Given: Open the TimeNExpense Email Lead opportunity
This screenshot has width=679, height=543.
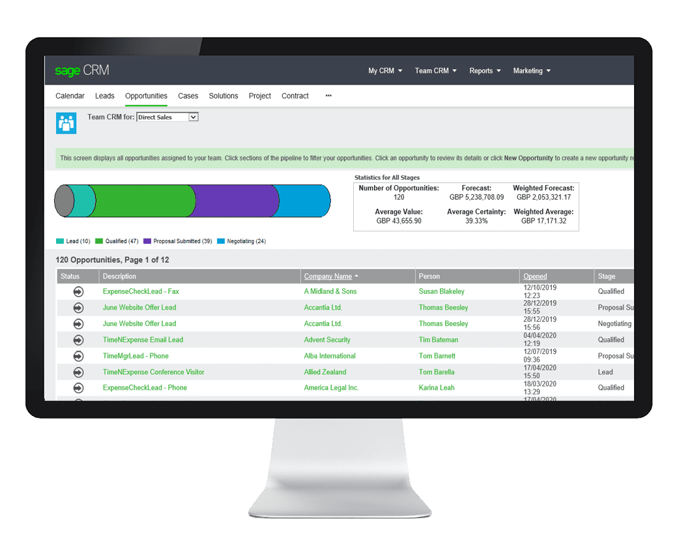Looking at the screenshot, I should [143, 340].
